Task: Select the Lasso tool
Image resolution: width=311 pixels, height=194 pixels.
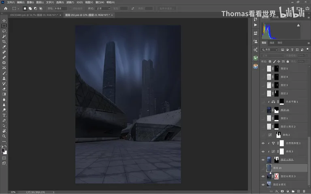Action: pos(4,31)
